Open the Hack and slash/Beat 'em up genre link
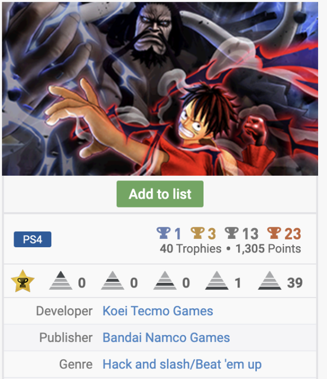 point(182,364)
